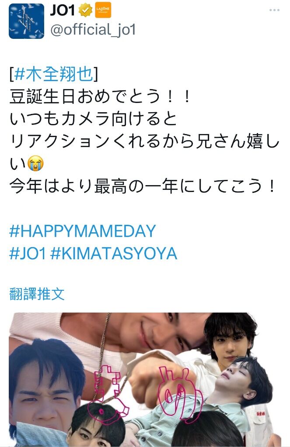Click the sleeping face in the collage

238,377
